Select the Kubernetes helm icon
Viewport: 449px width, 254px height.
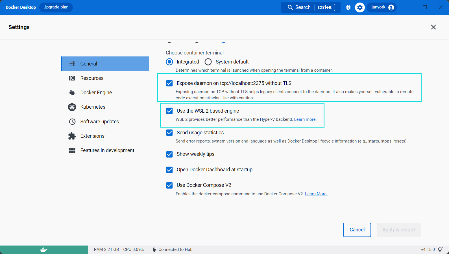coord(72,107)
